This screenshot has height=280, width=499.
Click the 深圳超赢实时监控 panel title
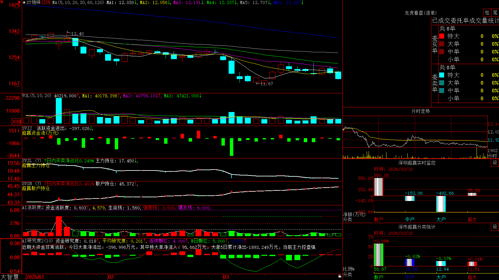point(417,163)
